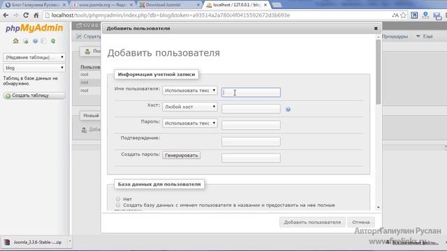Bookmark this page with the star icon
The width and height of the screenshot is (447, 251).
coord(403,15)
